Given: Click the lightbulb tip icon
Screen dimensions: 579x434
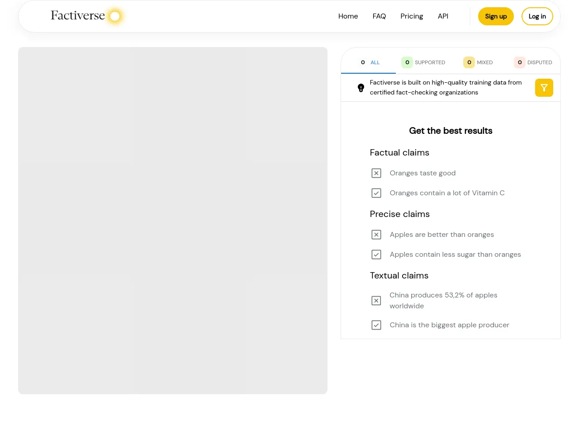Looking at the screenshot, I should [x=361, y=88].
